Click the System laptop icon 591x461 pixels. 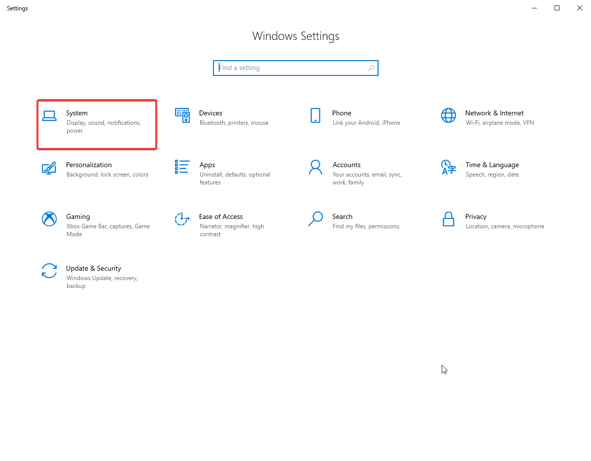[x=49, y=116]
